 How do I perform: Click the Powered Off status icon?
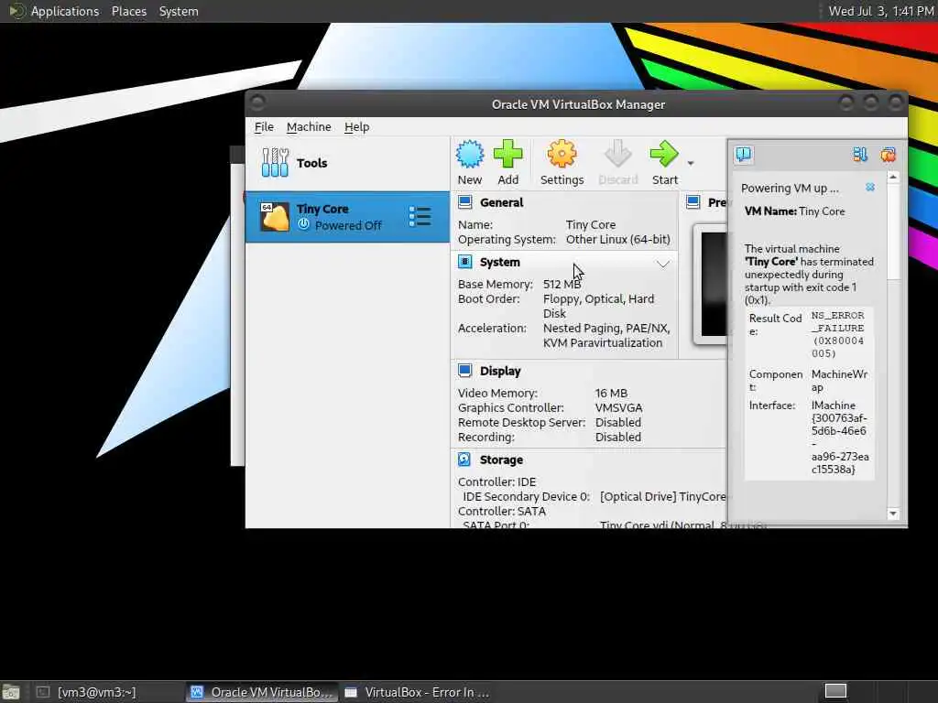pos(304,224)
